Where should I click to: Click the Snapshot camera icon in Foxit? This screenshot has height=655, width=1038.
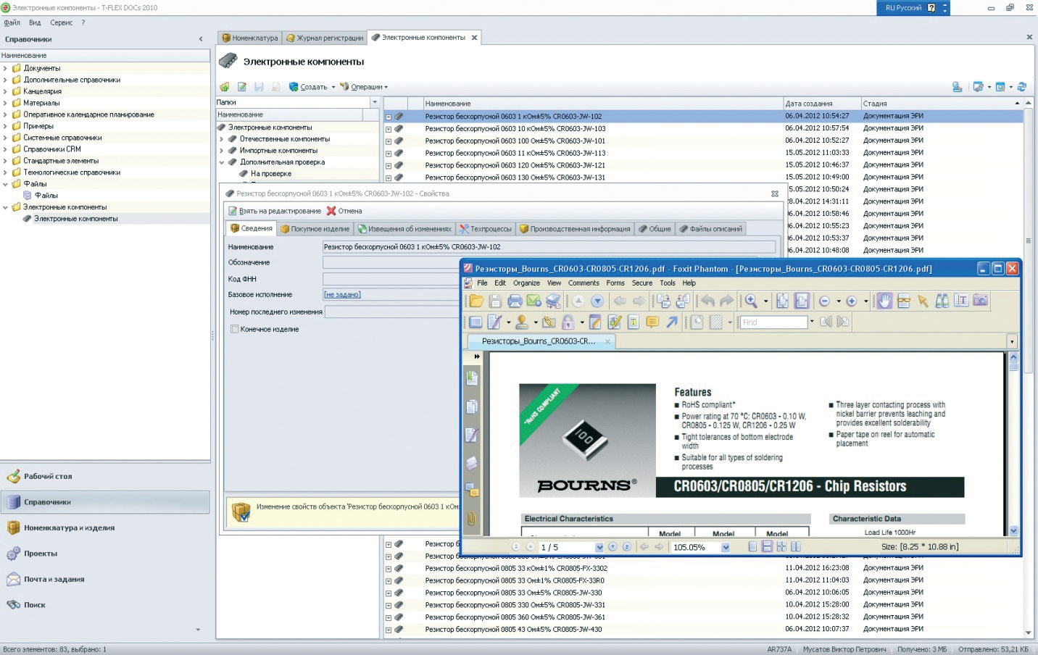pyautogui.click(x=980, y=301)
